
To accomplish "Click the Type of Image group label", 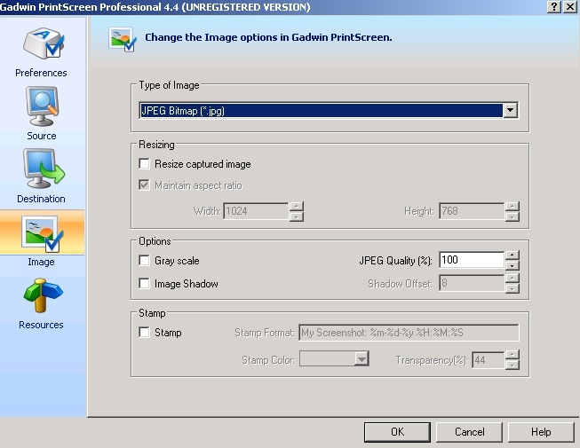I will [169, 85].
